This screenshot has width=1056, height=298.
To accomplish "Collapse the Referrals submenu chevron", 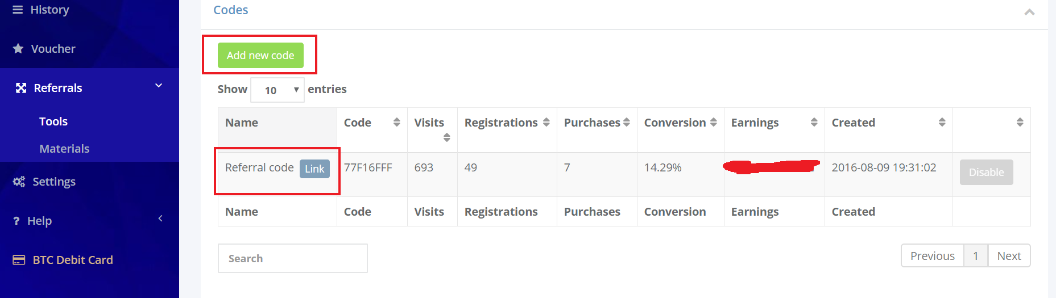I will point(159,86).
